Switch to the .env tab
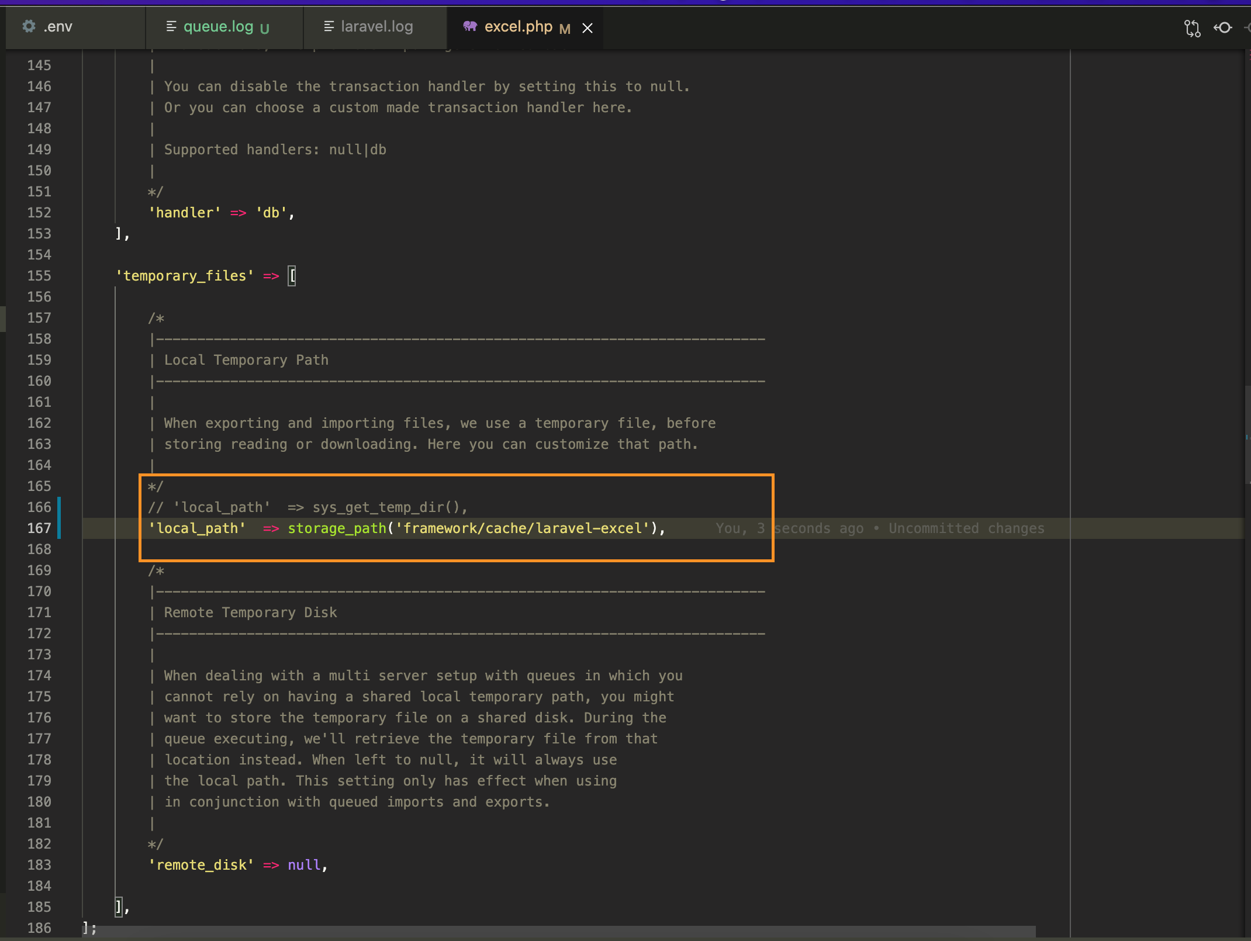 point(58,26)
